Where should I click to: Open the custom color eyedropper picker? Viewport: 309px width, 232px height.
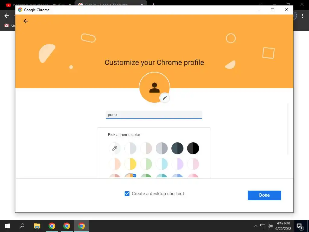pos(114,148)
